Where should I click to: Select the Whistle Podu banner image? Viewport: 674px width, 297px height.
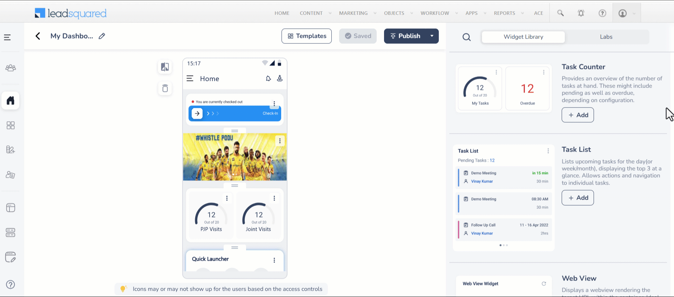(x=235, y=157)
